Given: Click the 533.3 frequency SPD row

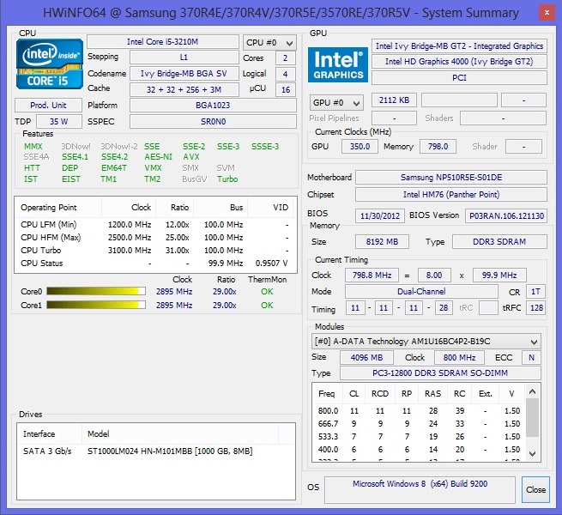Looking at the screenshot, I should [419, 436].
